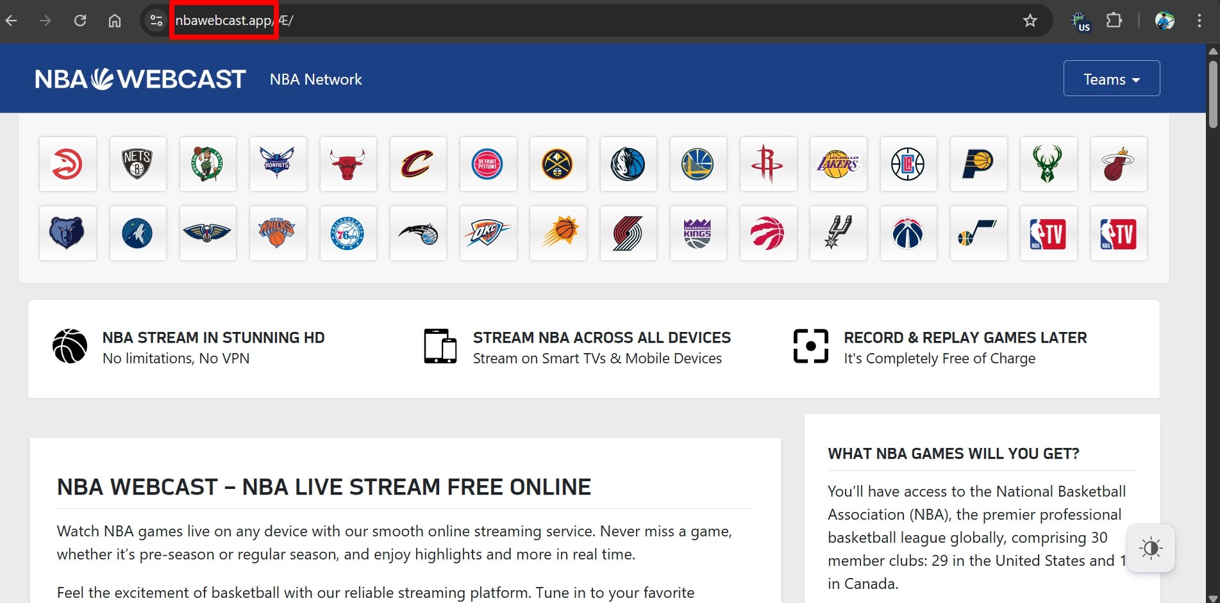
Task: Click the Boston Celtics logo
Action: (x=208, y=164)
